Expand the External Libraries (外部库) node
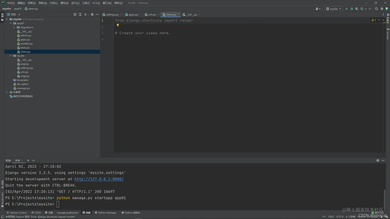Image resolution: width=390 pixels, height=219 pixels. click(x=7, y=92)
